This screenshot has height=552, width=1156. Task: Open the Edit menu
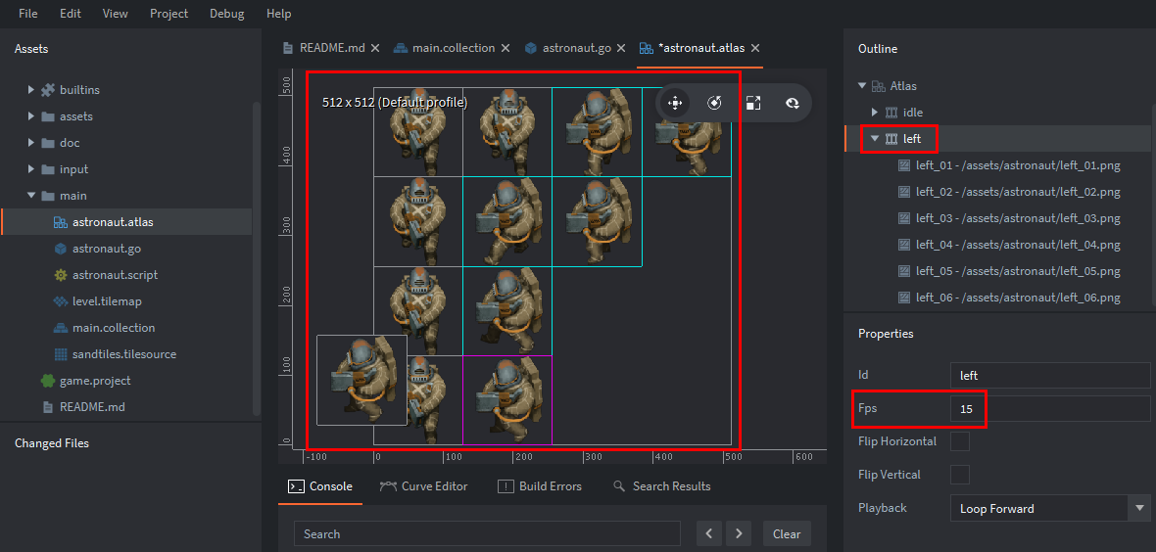pyautogui.click(x=71, y=14)
